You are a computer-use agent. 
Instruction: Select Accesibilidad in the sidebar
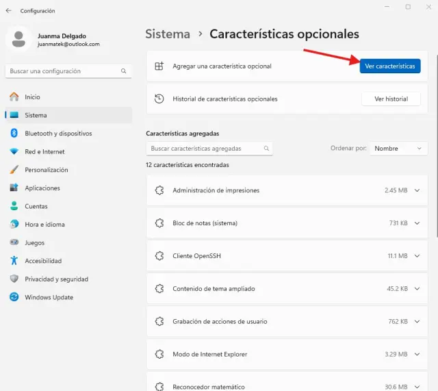tap(43, 261)
